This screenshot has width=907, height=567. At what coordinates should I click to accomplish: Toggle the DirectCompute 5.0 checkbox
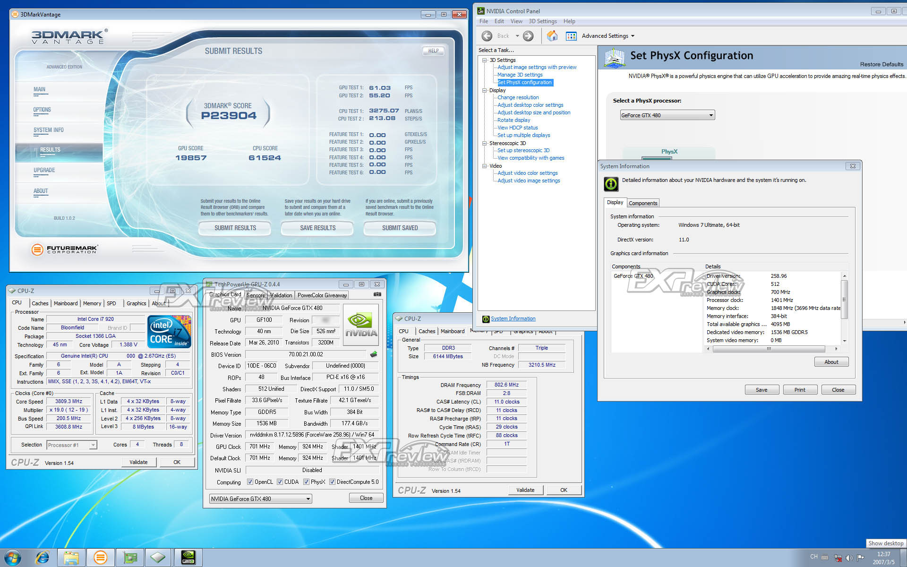click(333, 482)
